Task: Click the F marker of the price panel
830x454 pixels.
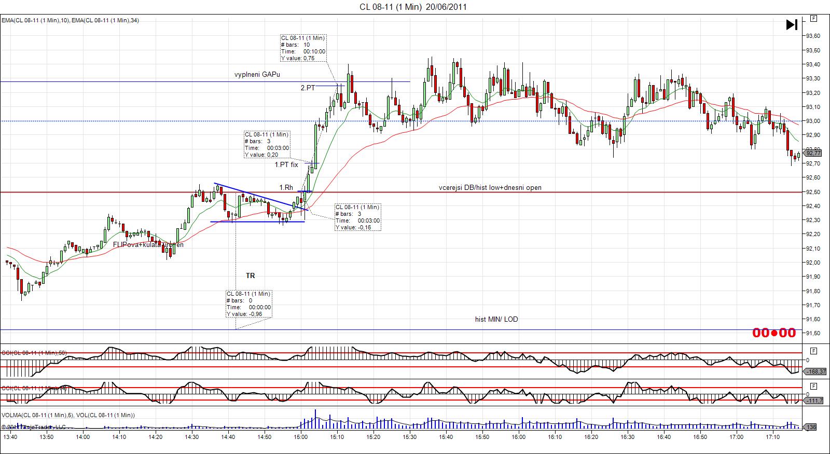Action: click(813, 19)
